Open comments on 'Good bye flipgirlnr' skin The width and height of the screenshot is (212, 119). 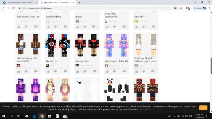tap(152, 71)
